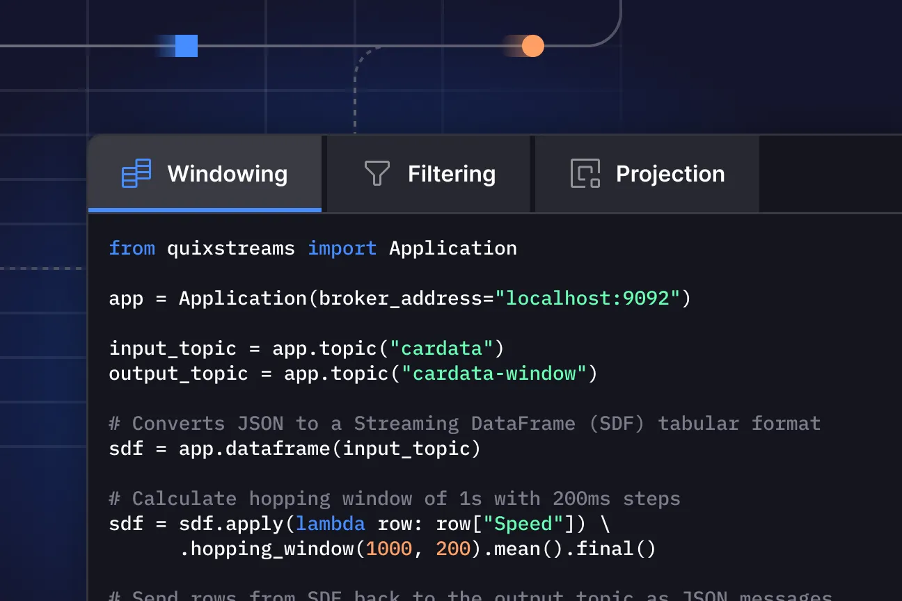Click the crop-frame icon beside Projection
This screenshot has height=601, width=902.
[587, 173]
